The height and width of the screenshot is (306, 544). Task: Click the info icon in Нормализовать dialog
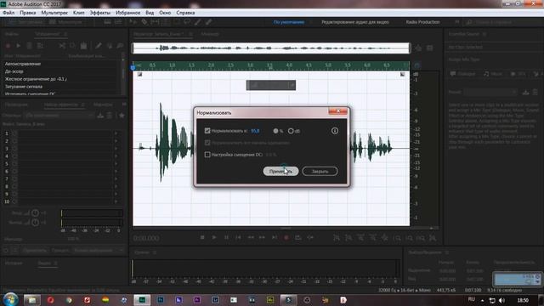pos(334,131)
